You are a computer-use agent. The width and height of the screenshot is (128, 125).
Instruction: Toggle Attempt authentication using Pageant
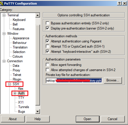tap(47, 41)
